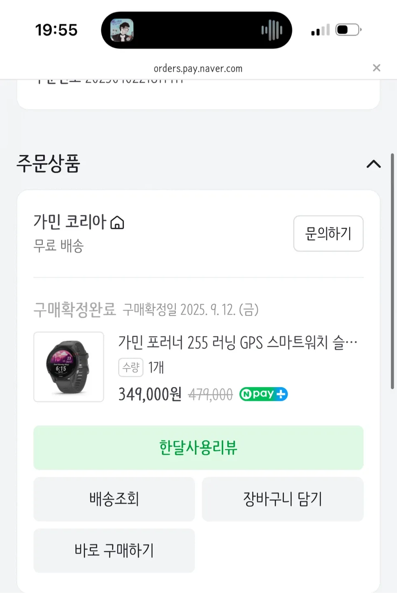Tap the profile avatar in Dynamic Island

pyautogui.click(x=122, y=30)
